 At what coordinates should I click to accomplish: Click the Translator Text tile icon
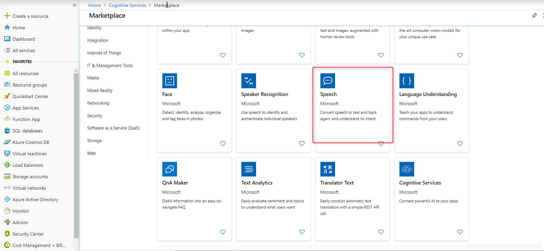click(x=328, y=169)
